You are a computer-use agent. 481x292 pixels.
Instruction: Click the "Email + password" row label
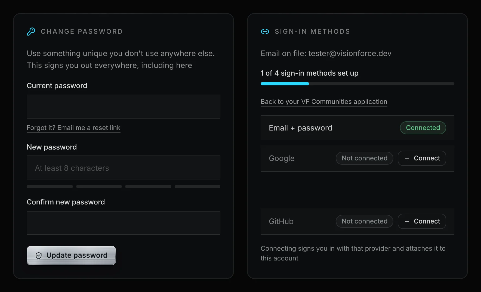(x=301, y=128)
